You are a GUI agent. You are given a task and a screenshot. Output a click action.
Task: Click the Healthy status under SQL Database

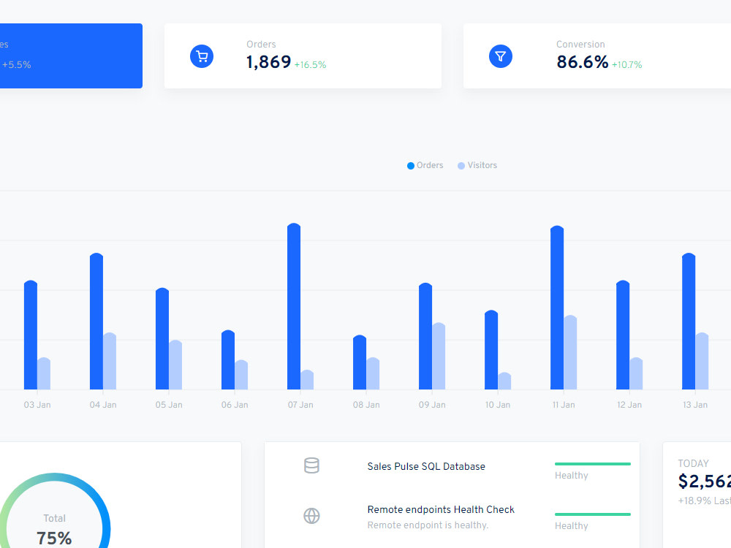[572, 476]
